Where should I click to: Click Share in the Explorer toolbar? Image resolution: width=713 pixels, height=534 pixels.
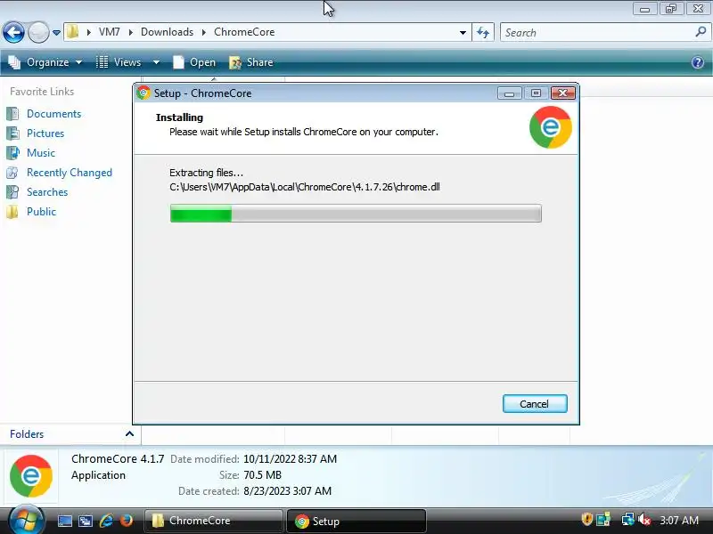tap(251, 62)
